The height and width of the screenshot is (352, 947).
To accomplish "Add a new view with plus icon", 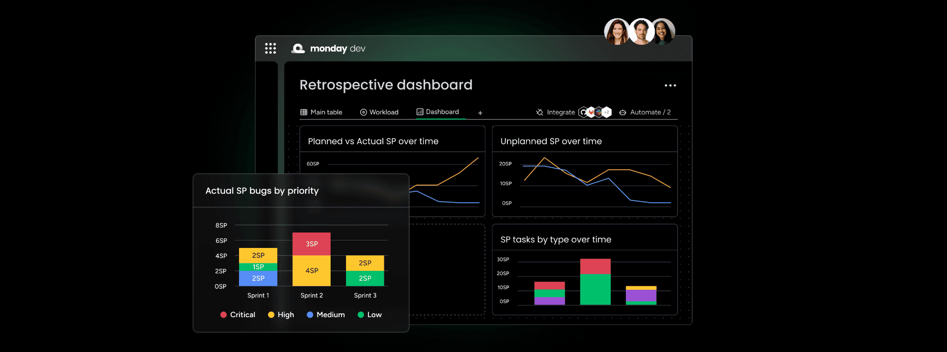I will (x=480, y=113).
